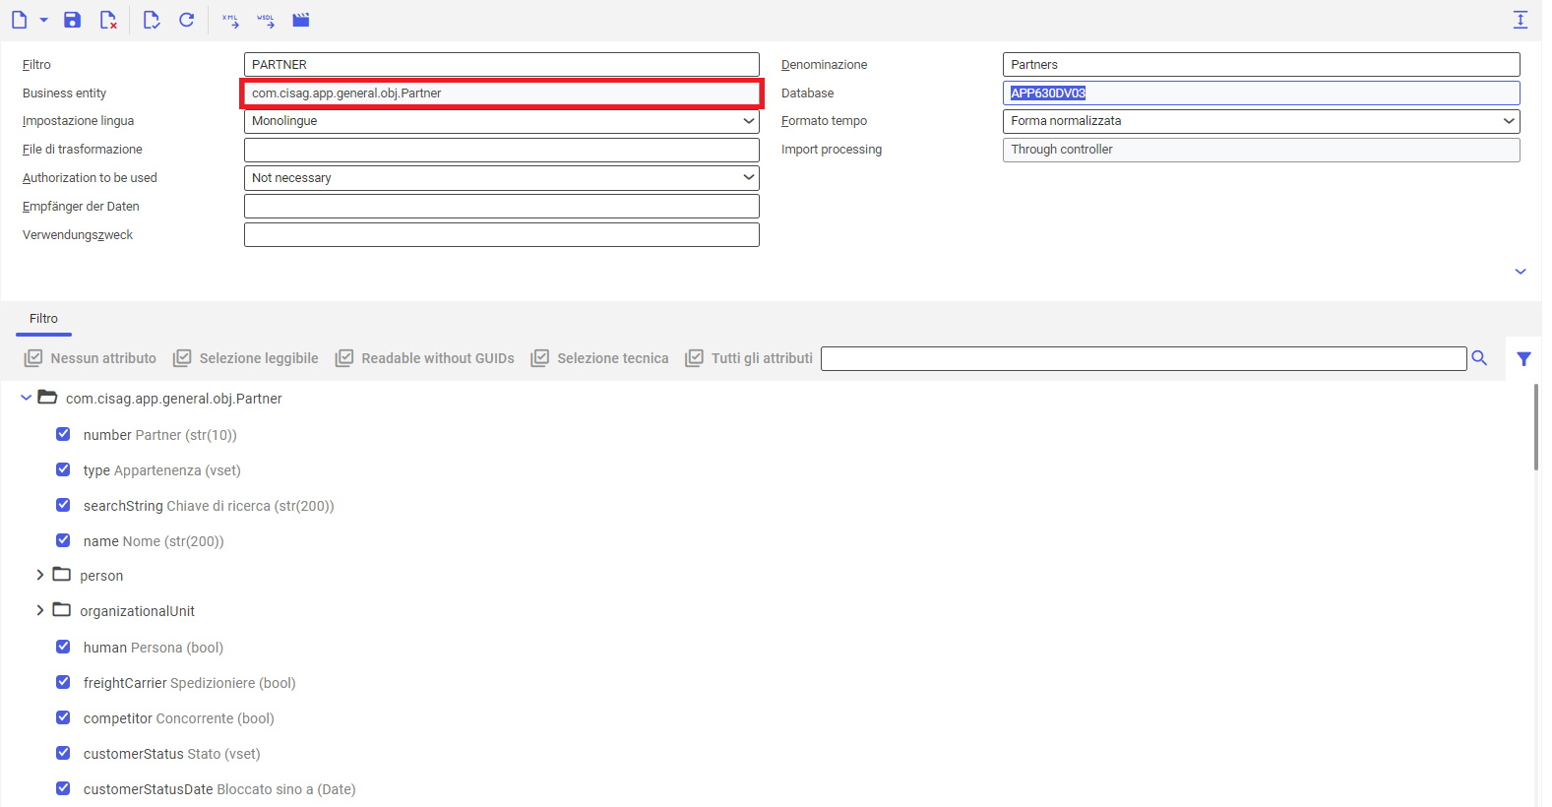
Task: Click the customerStatus Stato (vset) text
Action: click(x=172, y=754)
